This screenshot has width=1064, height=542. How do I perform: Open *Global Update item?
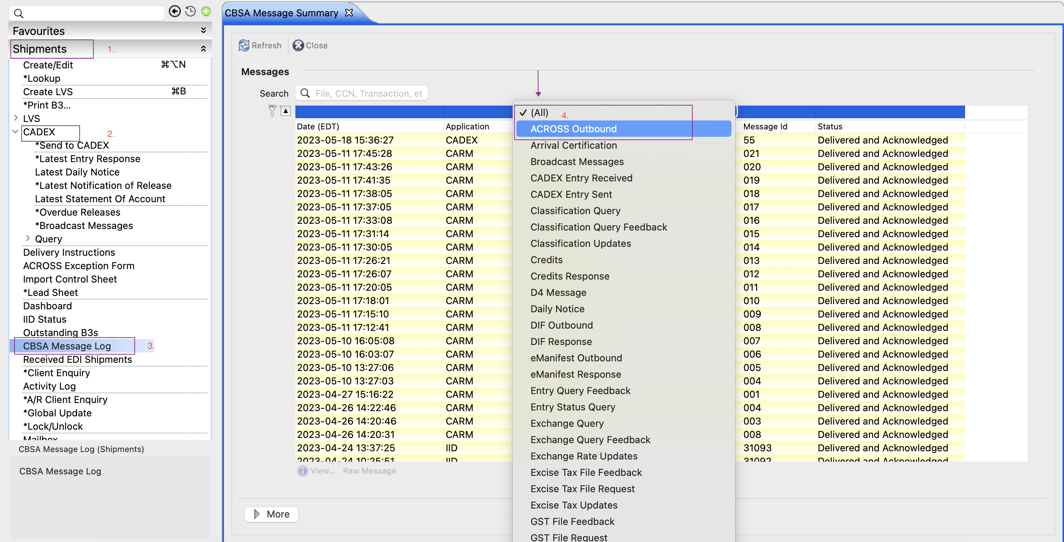pos(57,413)
